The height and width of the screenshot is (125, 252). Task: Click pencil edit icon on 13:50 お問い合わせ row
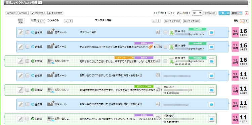[x=20, y=90]
